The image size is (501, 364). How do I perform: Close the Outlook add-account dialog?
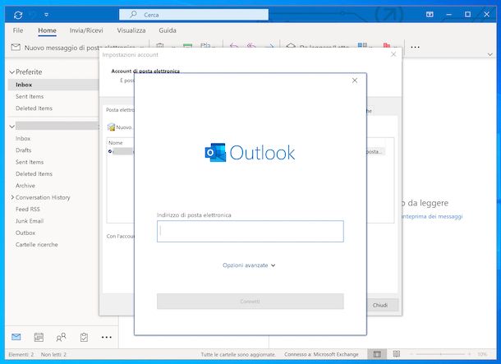pyautogui.click(x=355, y=81)
